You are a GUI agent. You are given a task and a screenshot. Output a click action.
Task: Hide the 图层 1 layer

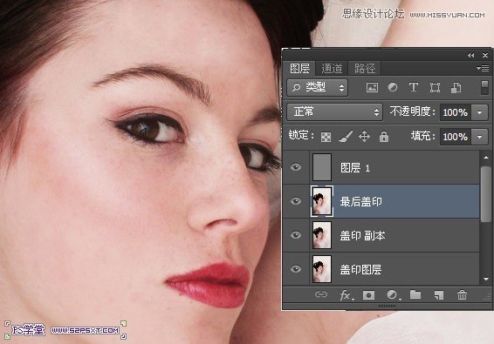(296, 167)
